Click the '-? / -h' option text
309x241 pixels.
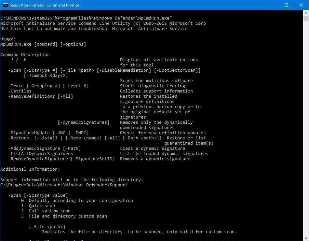[x=17, y=60]
